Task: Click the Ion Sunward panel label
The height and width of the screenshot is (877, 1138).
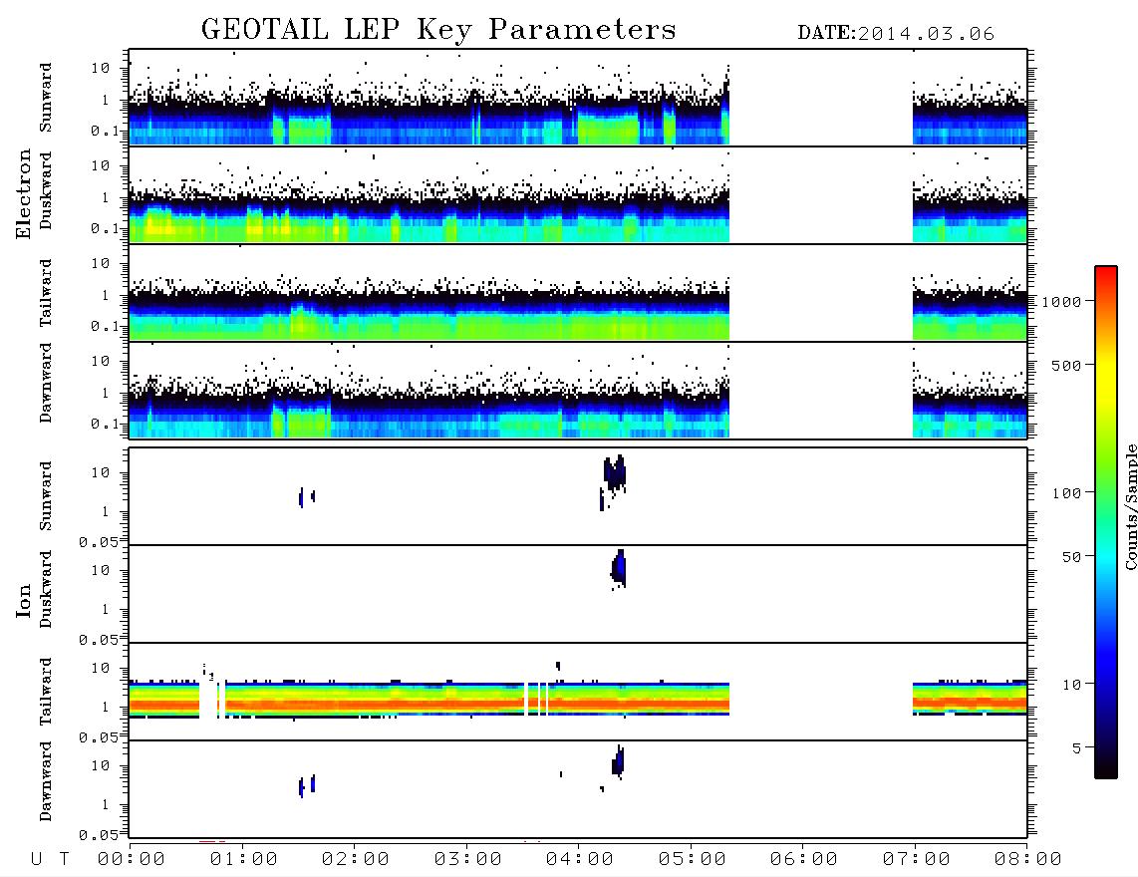Action: 45,496
